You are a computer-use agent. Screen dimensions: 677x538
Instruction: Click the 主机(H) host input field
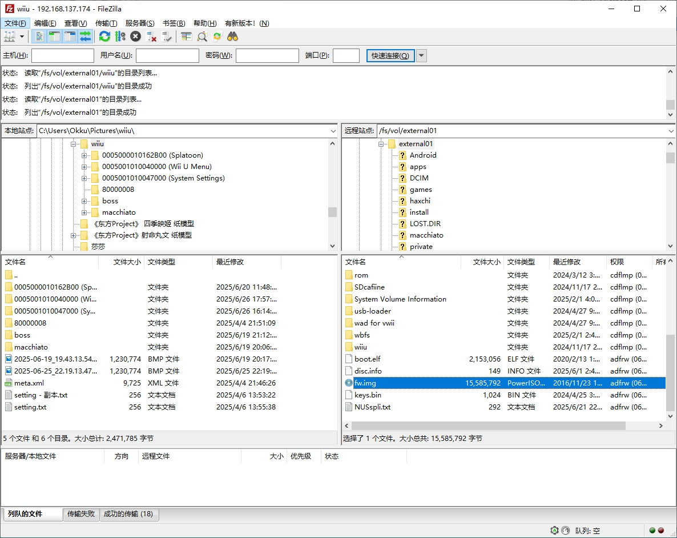pos(62,55)
